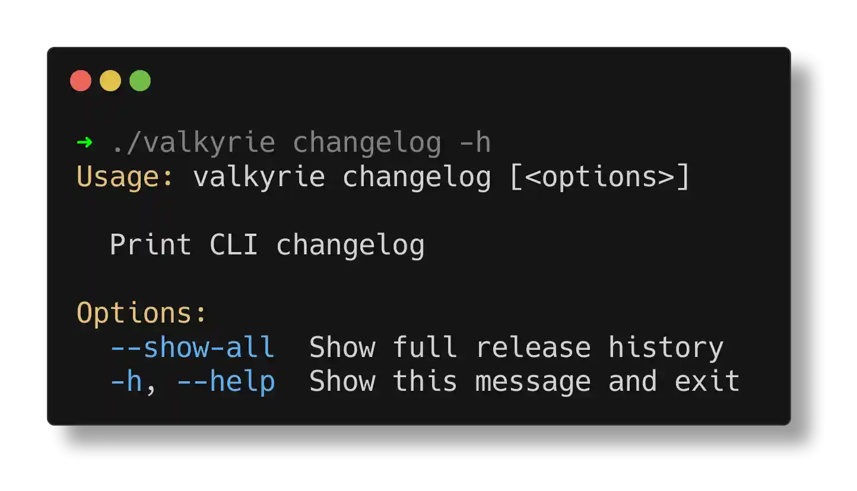Hit the green maximize window button

pyautogui.click(x=140, y=81)
